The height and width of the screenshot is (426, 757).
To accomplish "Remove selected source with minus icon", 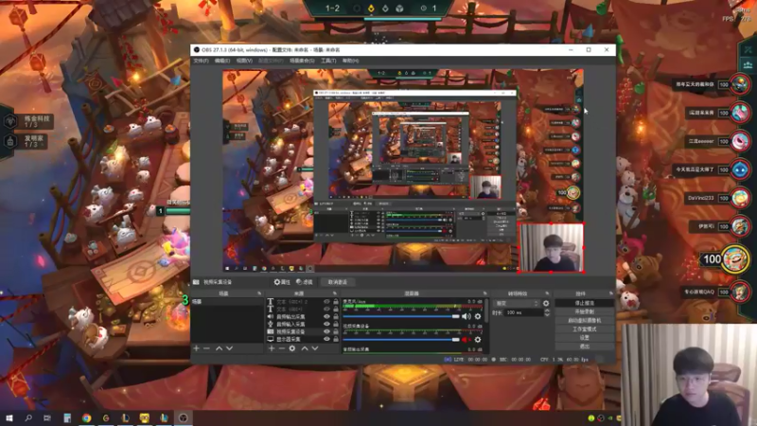I will (x=281, y=348).
